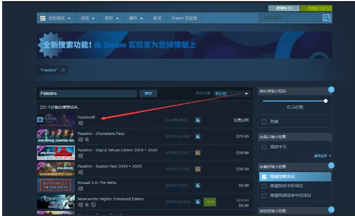The height and width of the screenshot is (216, 355).
Task: Uncheck the 隐藏忽略项目 checkbox
Action: click(264, 177)
